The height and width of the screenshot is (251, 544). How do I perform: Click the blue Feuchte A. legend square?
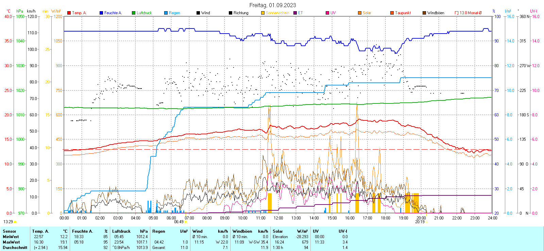(x=101, y=13)
